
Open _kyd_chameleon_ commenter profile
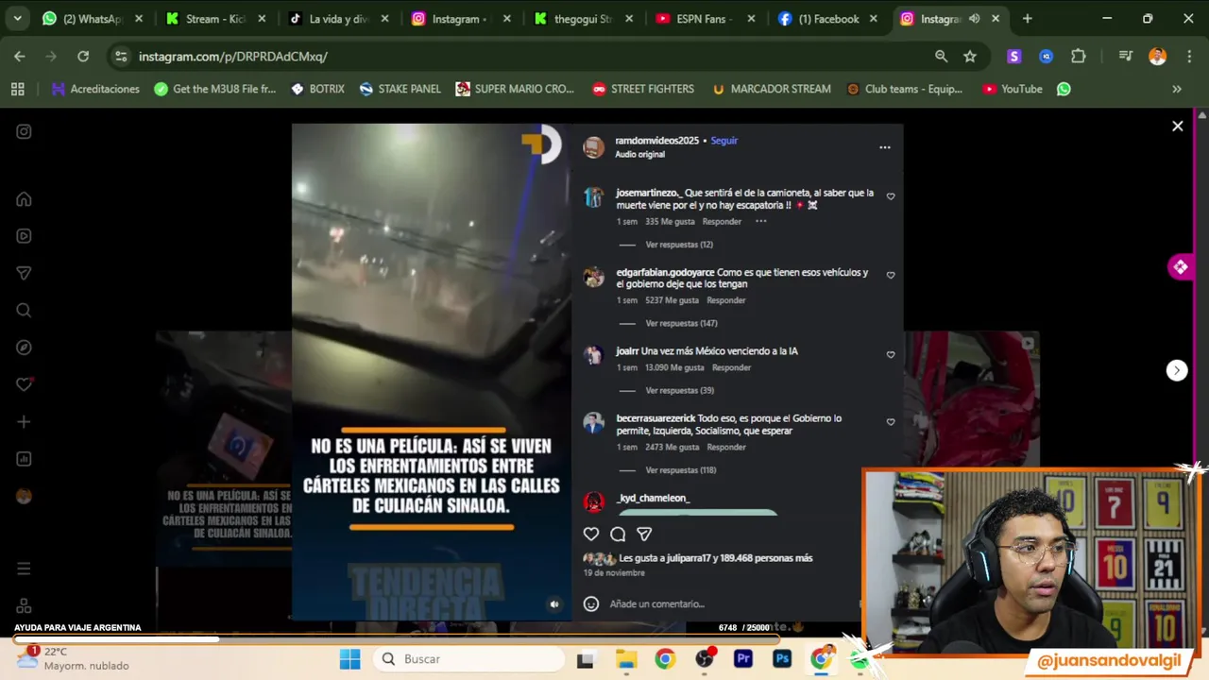pyautogui.click(x=654, y=498)
